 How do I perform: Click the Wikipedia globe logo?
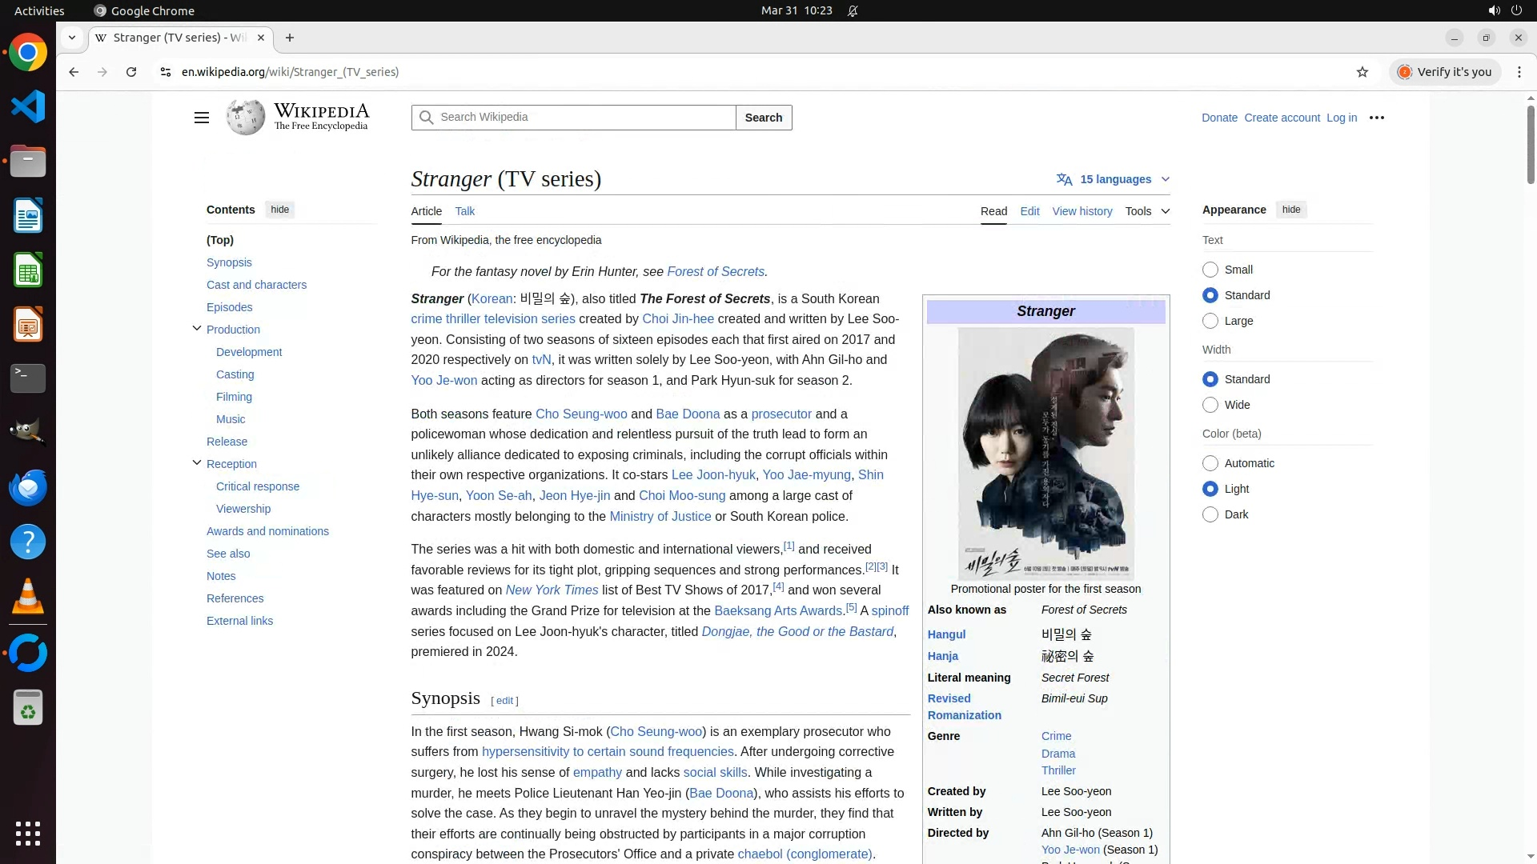[x=245, y=118]
